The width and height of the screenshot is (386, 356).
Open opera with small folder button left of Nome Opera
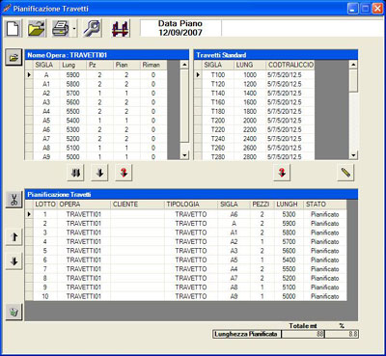click(14, 58)
